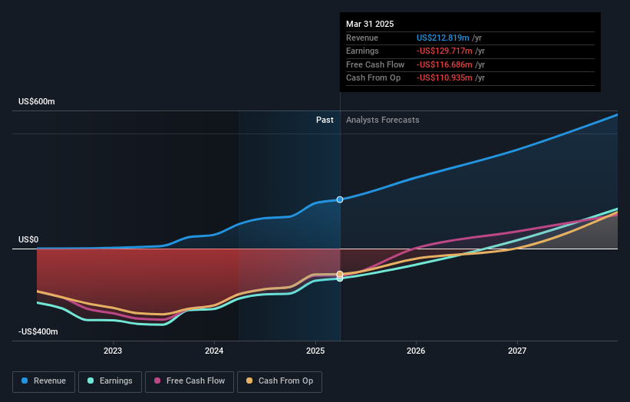Click the 2027 x-axis label

click(517, 351)
